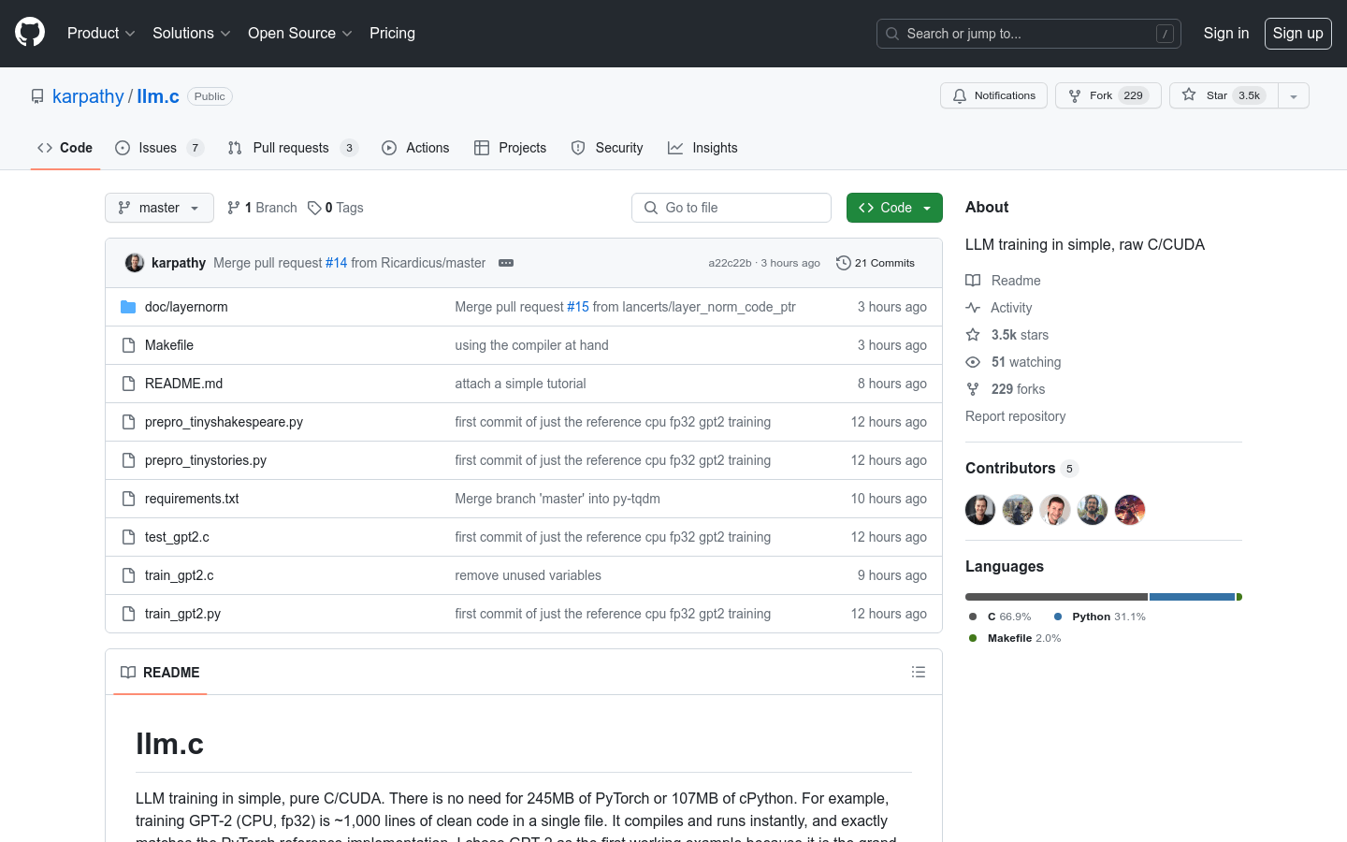This screenshot has width=1347, height=842.
Task: Click the train_gpt2.c file icon
Action: click(128, 575)
